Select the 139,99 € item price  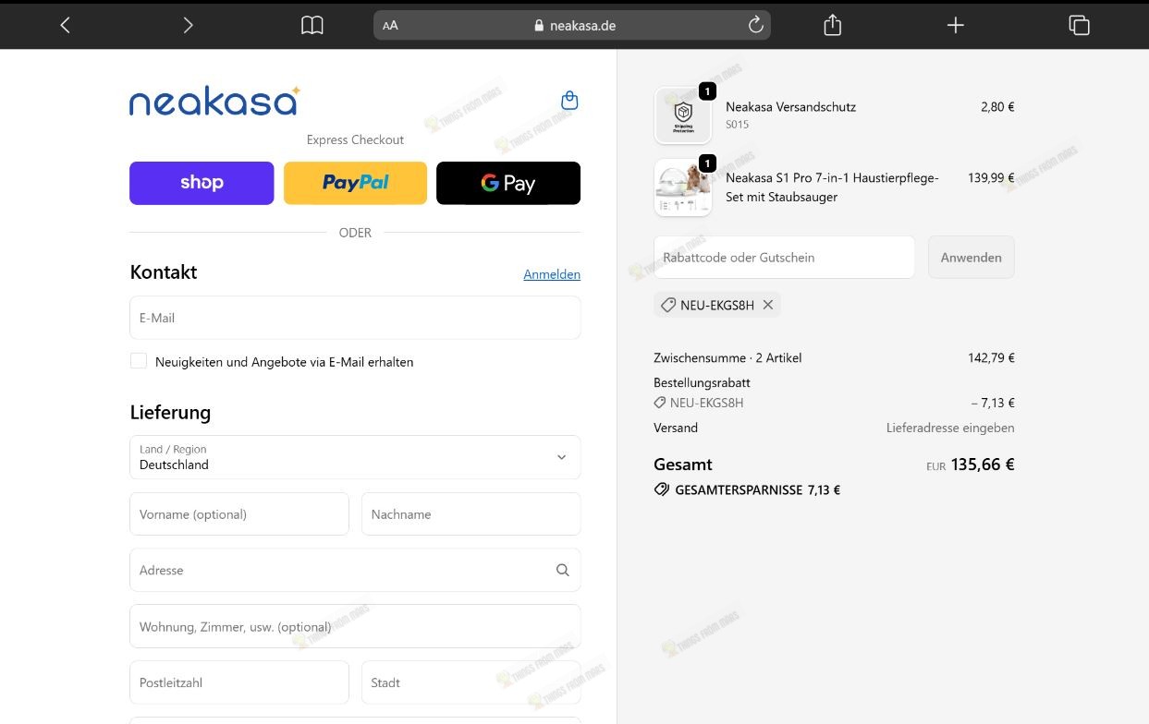click(991, 177)
